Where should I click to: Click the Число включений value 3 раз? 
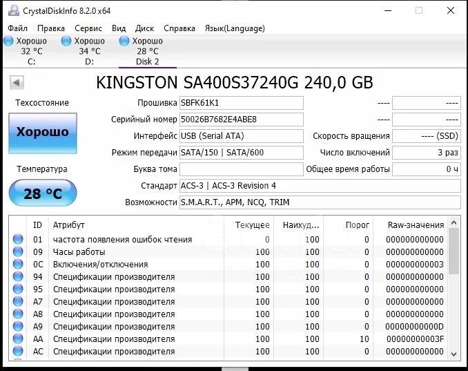coord(427,153)
